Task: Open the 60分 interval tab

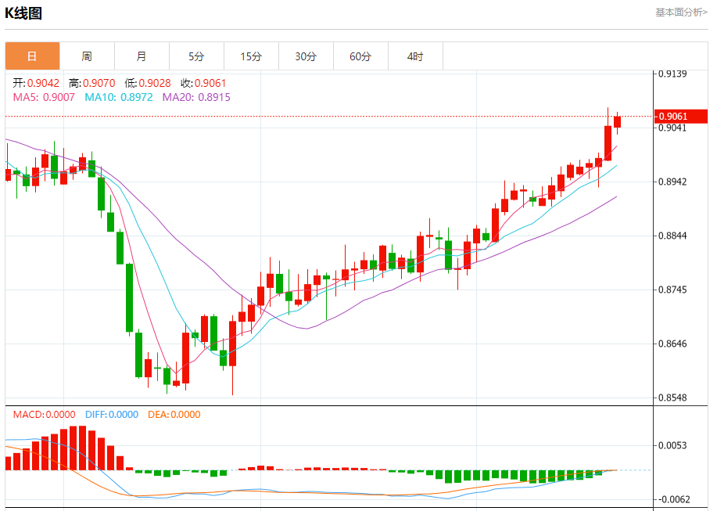Action: (360, 56)
